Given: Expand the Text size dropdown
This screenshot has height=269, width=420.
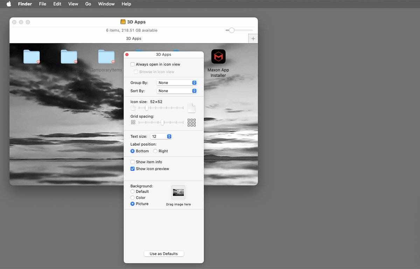Looking at the screenshot, I should pyautogui.click(x=161, y=136).
